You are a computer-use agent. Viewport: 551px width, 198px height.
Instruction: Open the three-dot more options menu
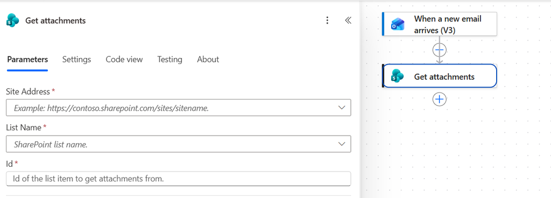tap(327, 20)
